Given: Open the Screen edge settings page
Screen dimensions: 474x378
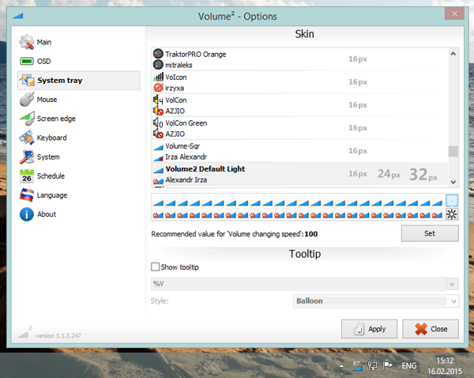Looking at the screenshot, I should (78, 119).
